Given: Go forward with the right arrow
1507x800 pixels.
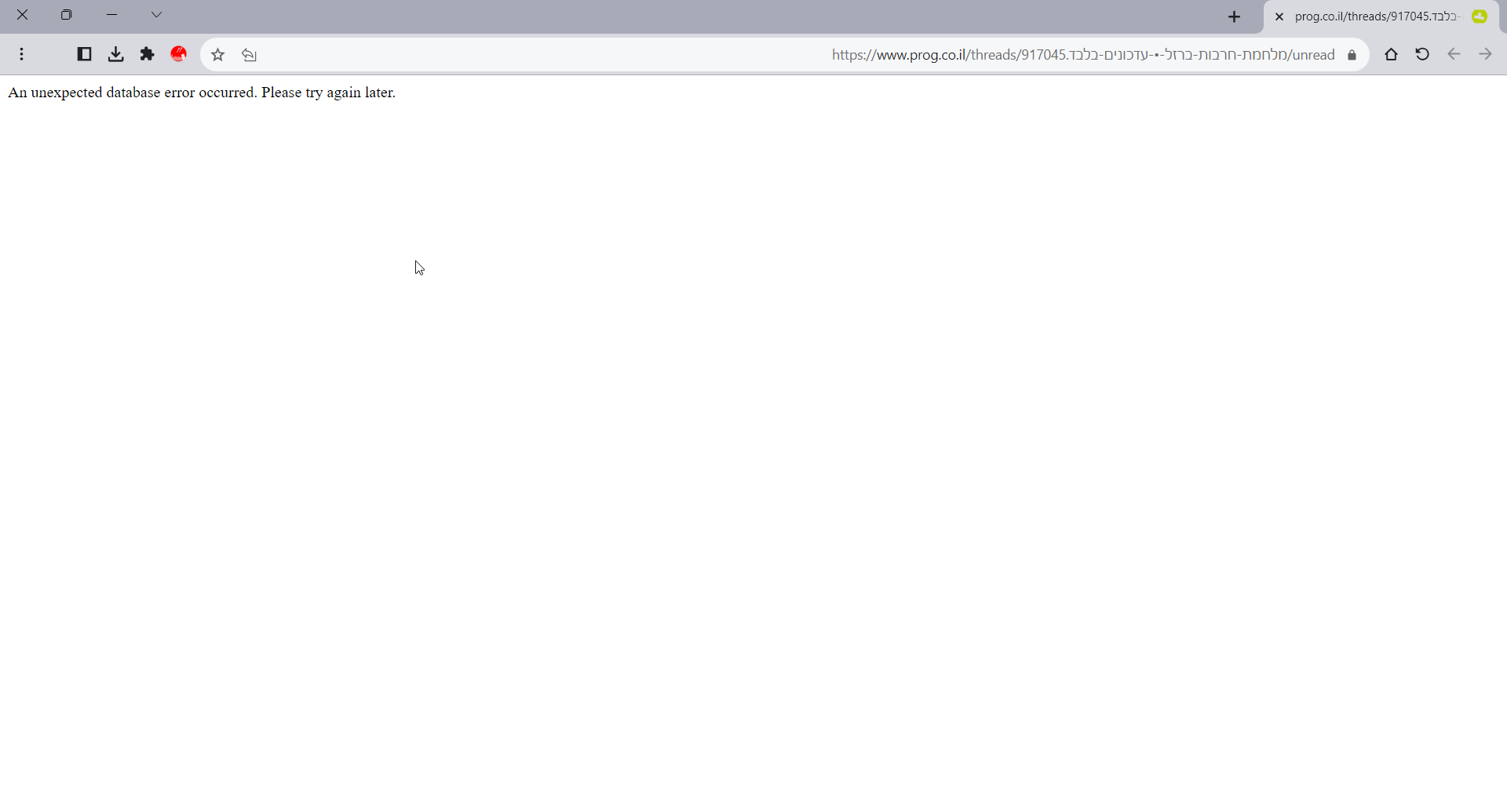Looking at the screenshot, I should (1485, 54).
